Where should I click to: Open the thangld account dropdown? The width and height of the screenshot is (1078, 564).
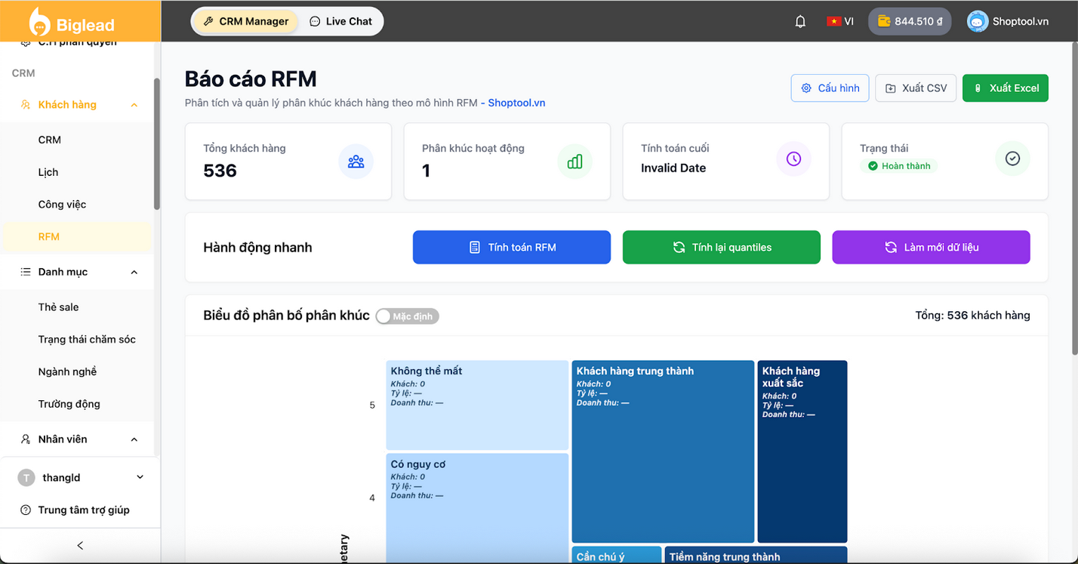(139, 477)
